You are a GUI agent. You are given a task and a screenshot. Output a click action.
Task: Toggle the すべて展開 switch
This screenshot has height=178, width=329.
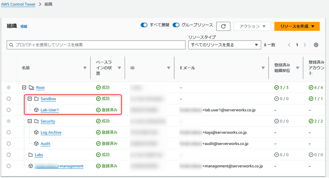pyautogui.click(x=144, y=25)
